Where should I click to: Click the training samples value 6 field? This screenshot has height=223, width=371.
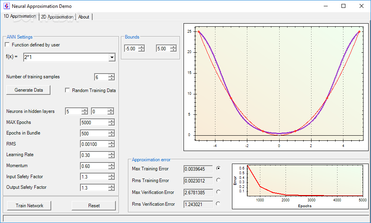pyautogui.click(x=102, y=77)
